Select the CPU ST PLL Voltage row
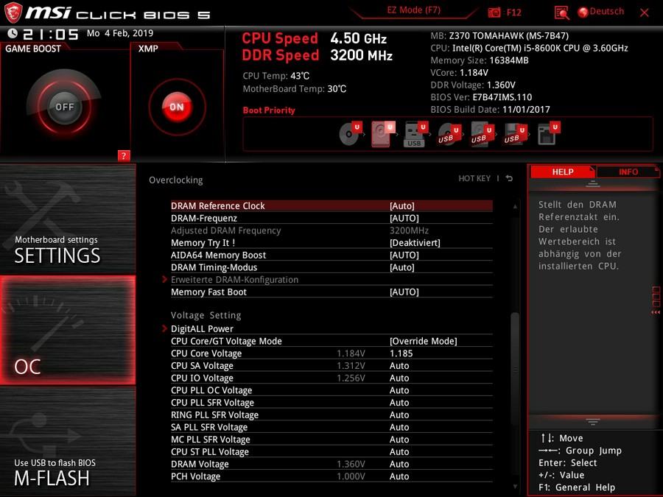The image size is (663, 497). tap(331, 452)
